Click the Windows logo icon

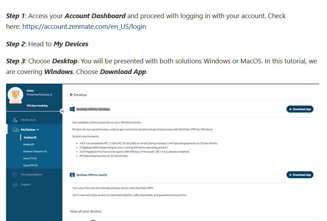[x=72, y=109]
